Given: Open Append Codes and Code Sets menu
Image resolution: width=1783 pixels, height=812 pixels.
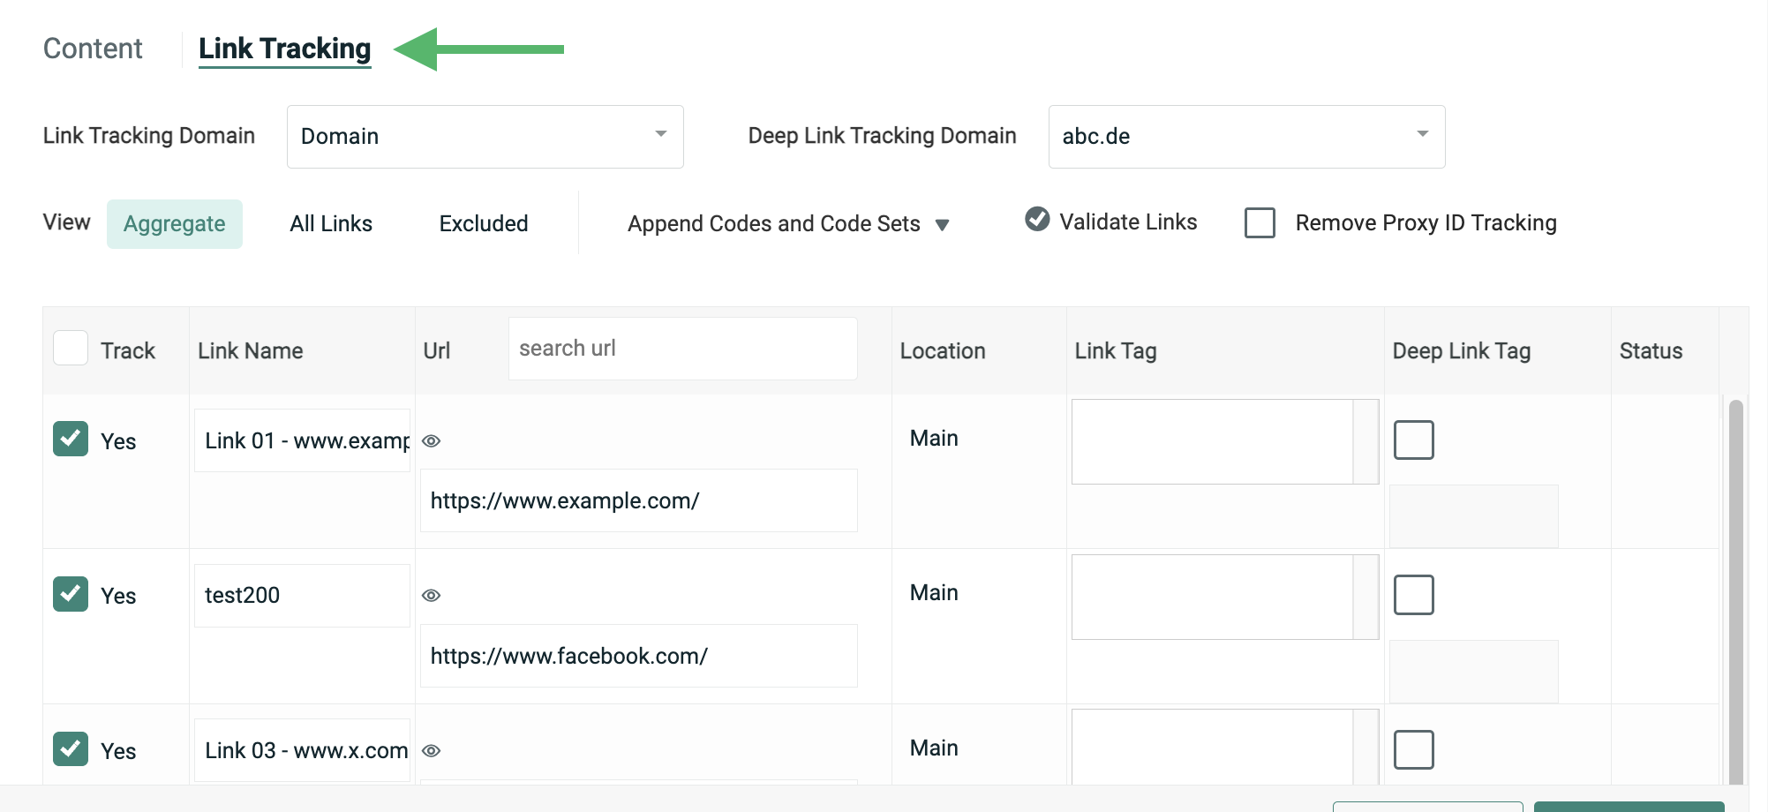Looking at the screenshot, I should (787, 224).
